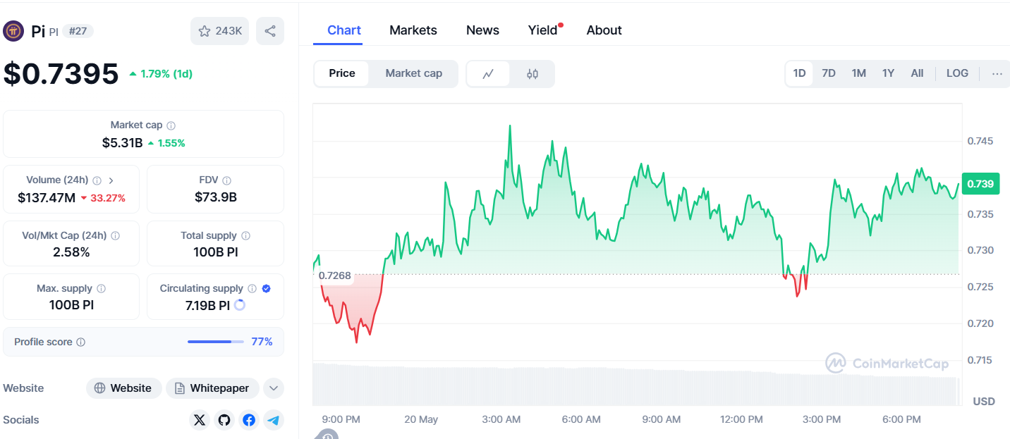Select the Price chart toggle
This screenshot has height=439, width=1010.
click(342, 73)
